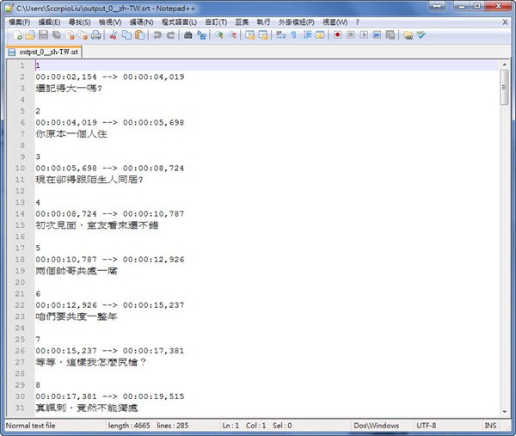Image resolution: width=516 pixels, height=436 pixels.
Task: Click timestamp 00:00:15,237 --> 00:00:17,381
Action: [x=110, y=351]
